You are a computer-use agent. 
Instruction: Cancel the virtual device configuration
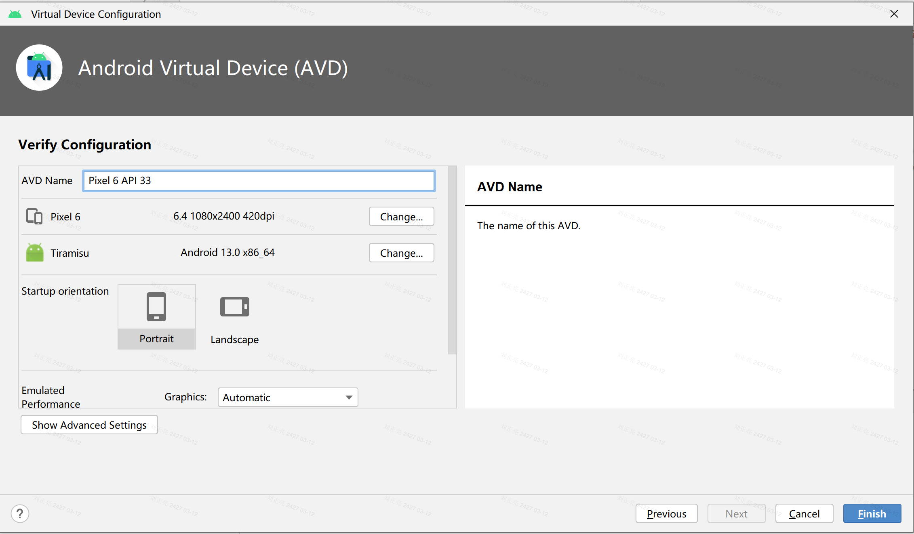point(804,513)
